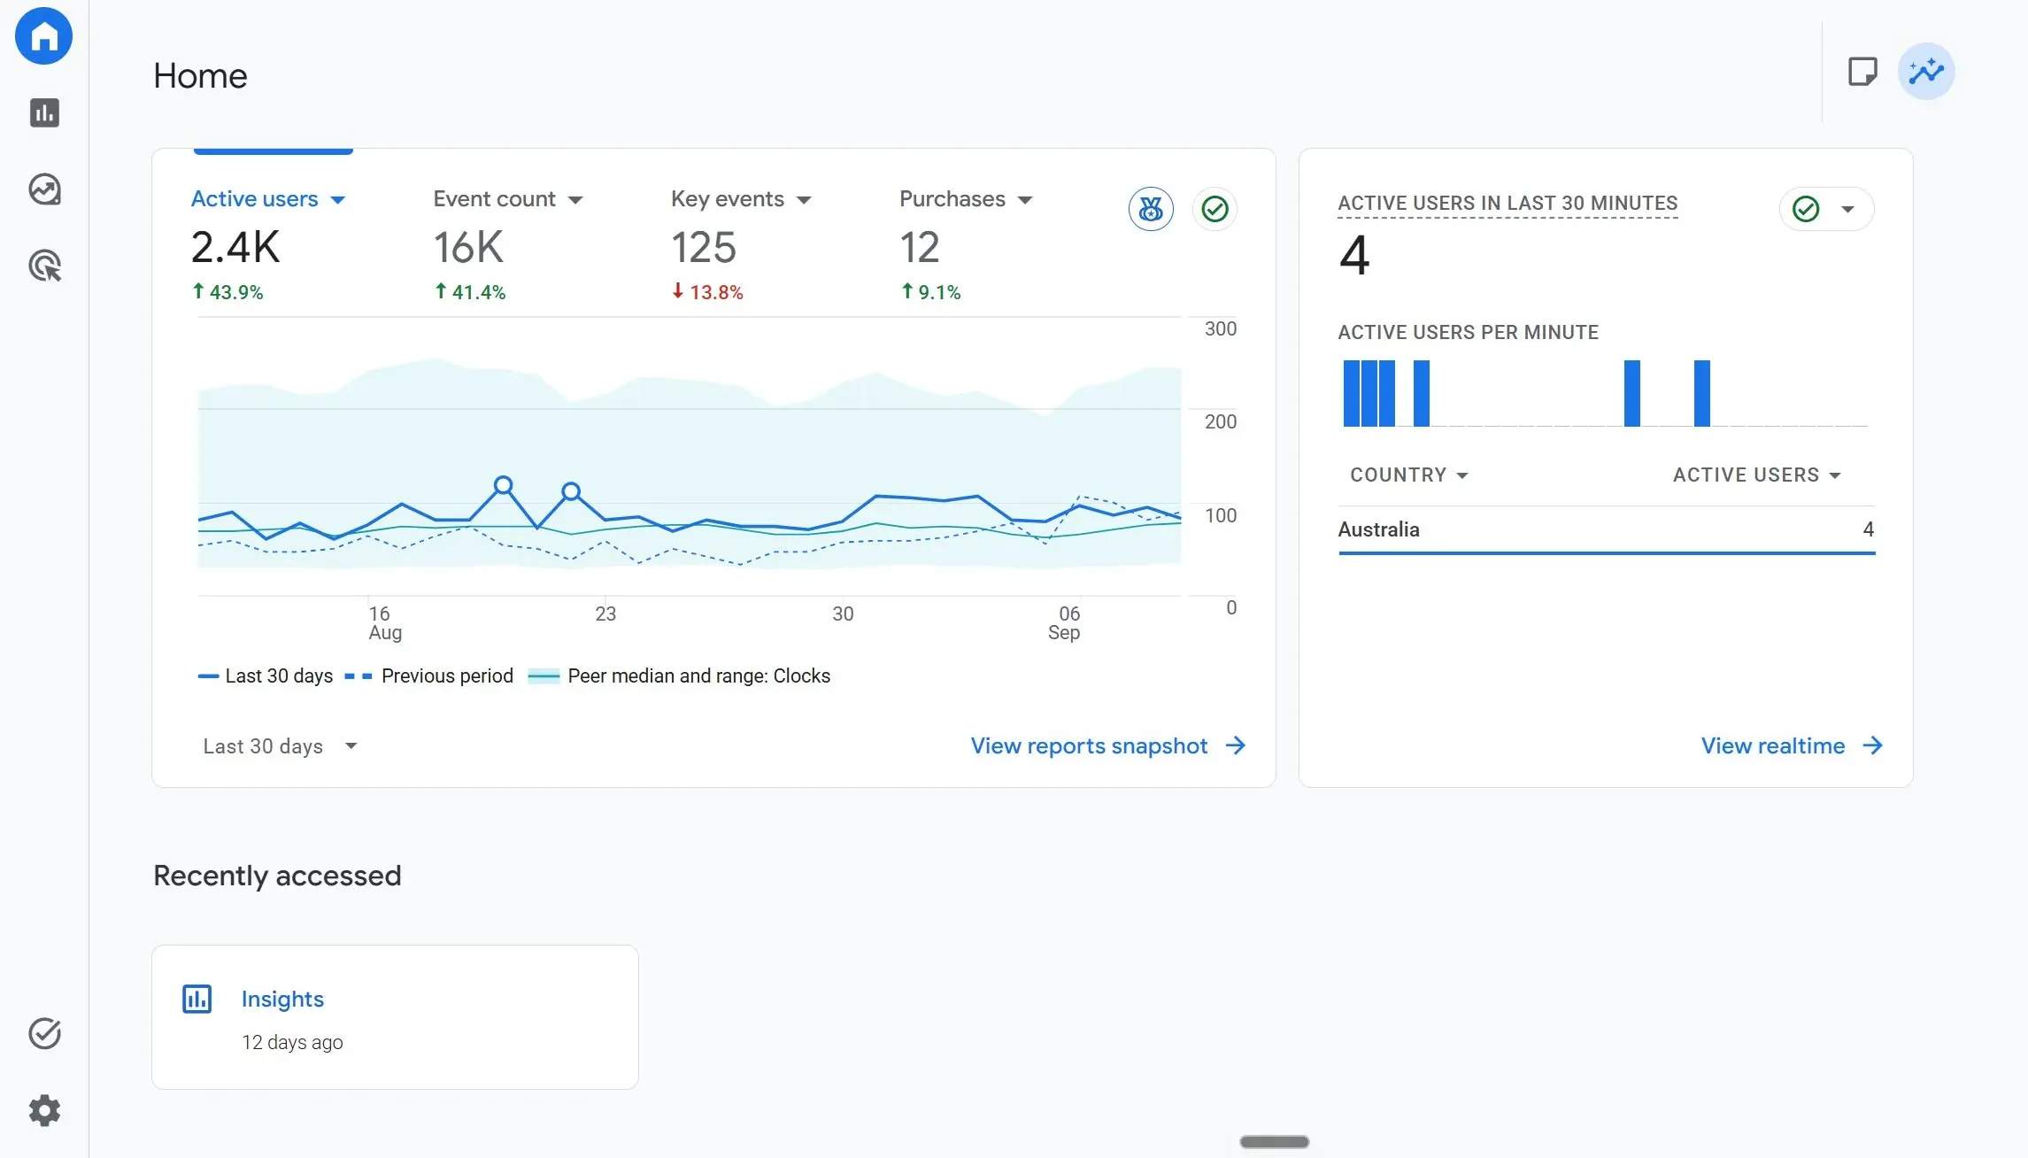Image resolution: width=2028 pixels, height=1158 pixels.
Task: Expand the Event count metric dropdown
Action: click(575, 200)
